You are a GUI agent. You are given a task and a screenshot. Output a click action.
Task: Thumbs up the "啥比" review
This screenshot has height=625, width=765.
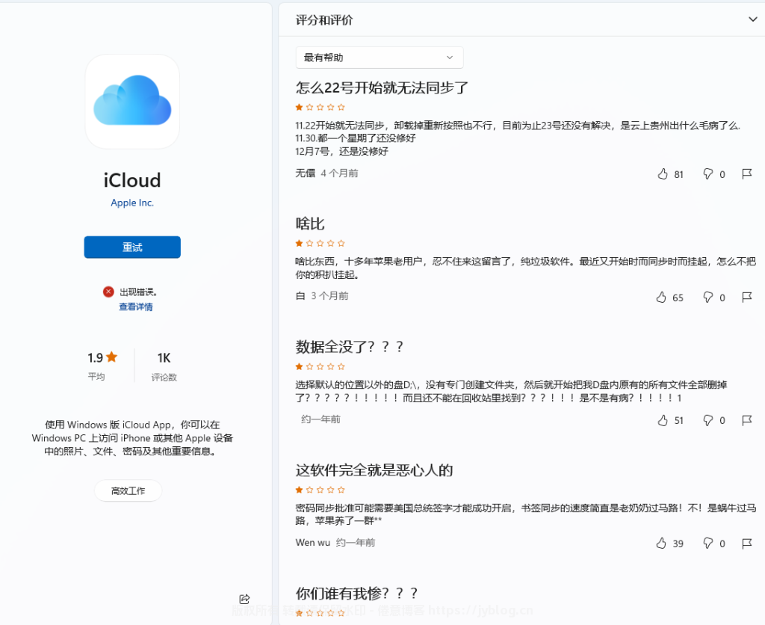click(662, 298)
